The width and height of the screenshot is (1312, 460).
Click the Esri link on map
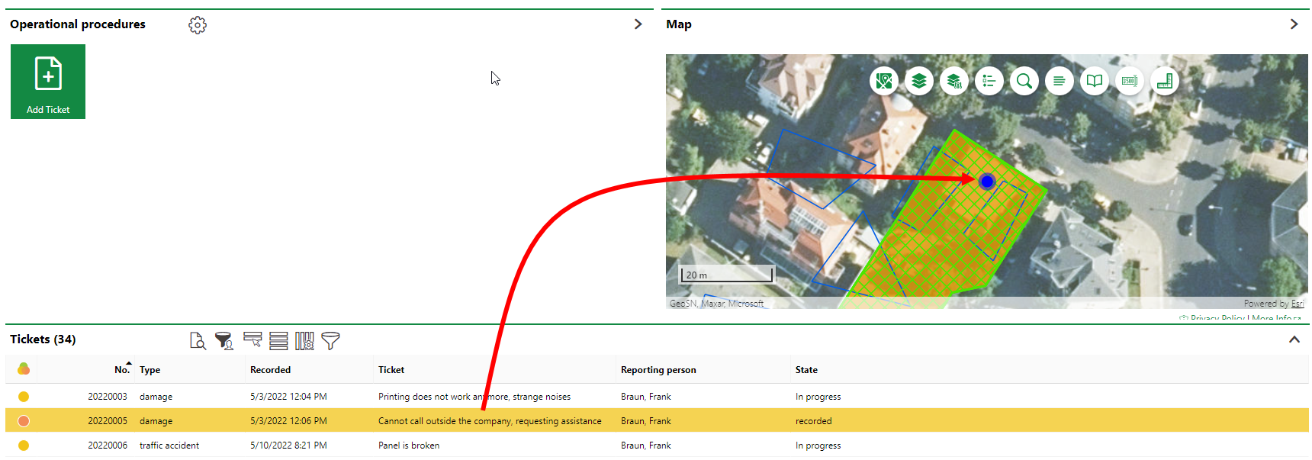(1298, 304)
